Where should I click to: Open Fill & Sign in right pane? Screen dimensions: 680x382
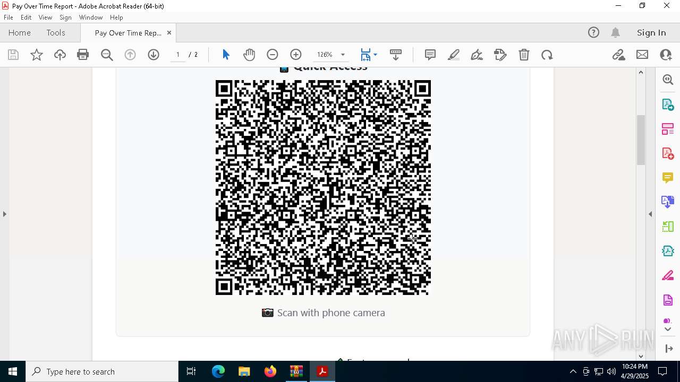pyautogui.click(x=668, y=276)
